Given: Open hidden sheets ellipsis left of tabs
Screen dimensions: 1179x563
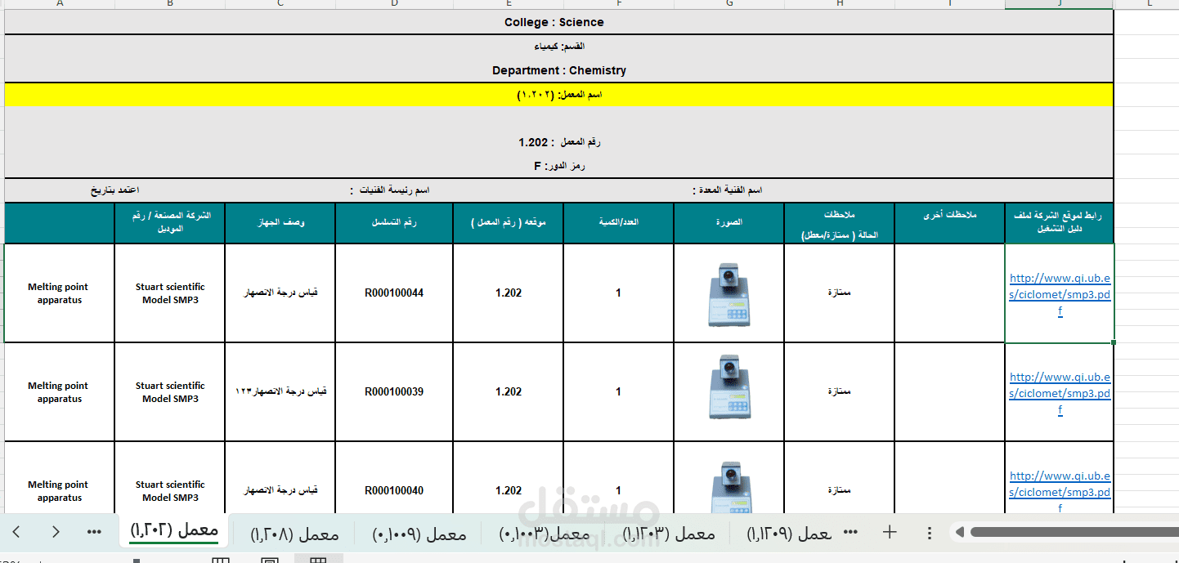Looking at the screenshot, I should (94, 532).
